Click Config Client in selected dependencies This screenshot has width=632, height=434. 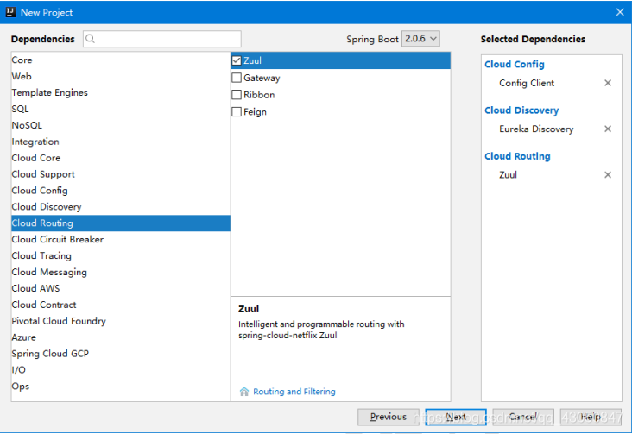point(527,83)
